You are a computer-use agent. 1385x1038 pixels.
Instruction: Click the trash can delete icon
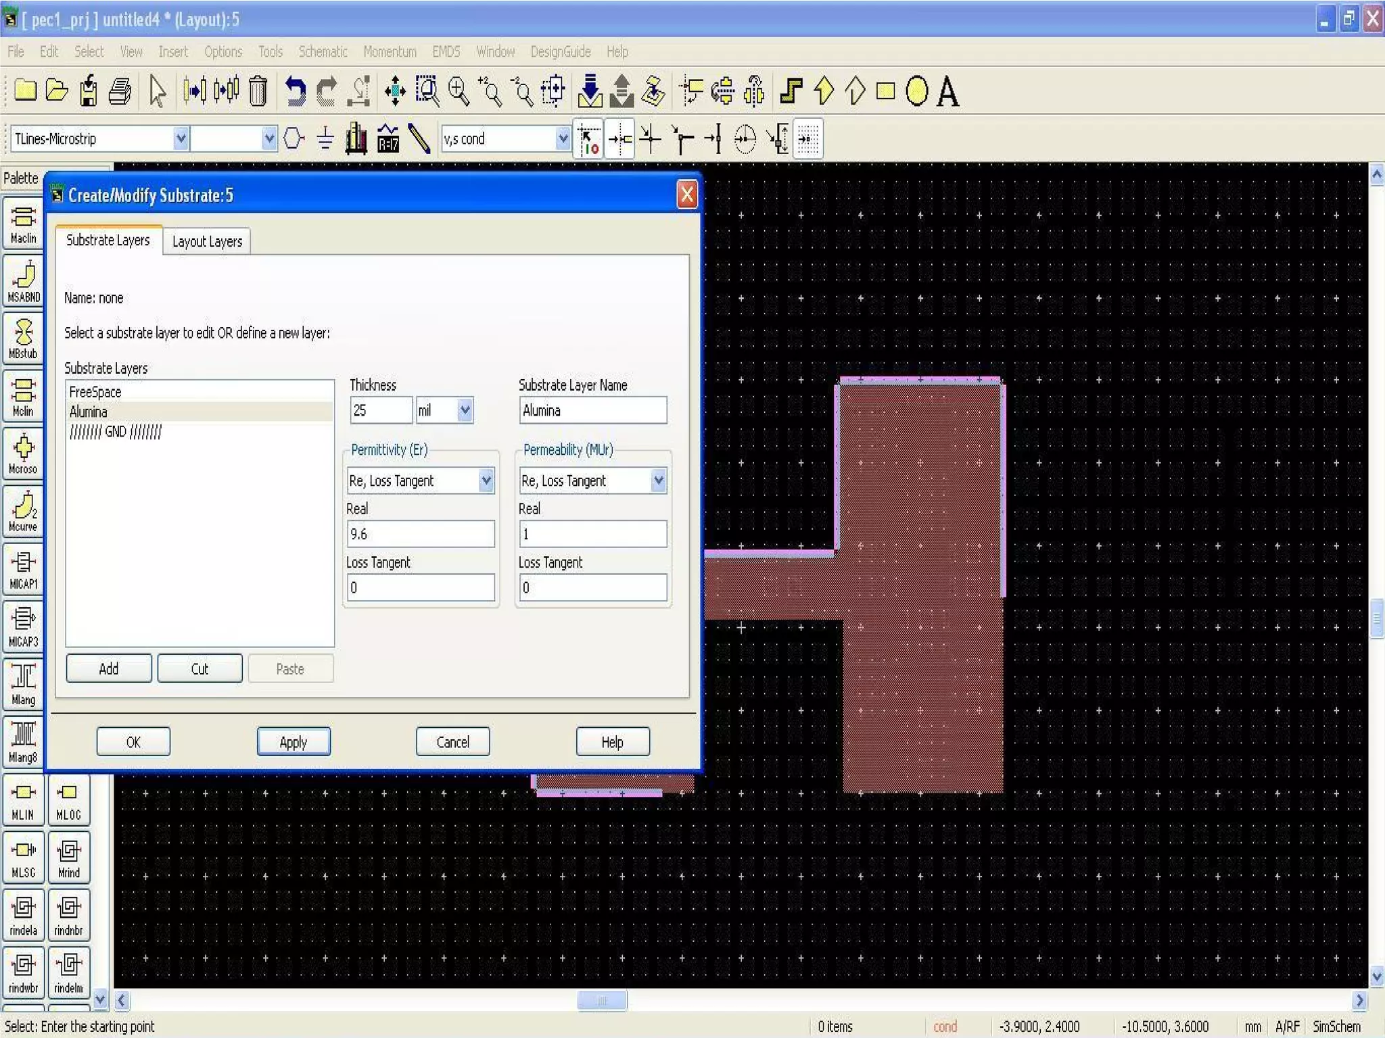pyautogui.click(x=258, y=91)
